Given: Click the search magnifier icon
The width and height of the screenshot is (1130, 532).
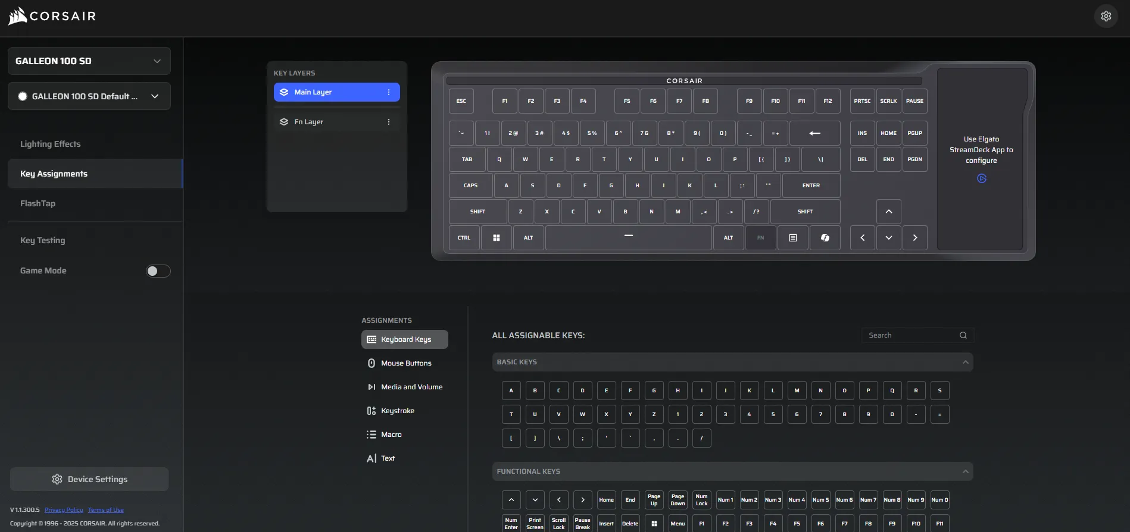Looking at the screenshot, I should tap(963, 335).
